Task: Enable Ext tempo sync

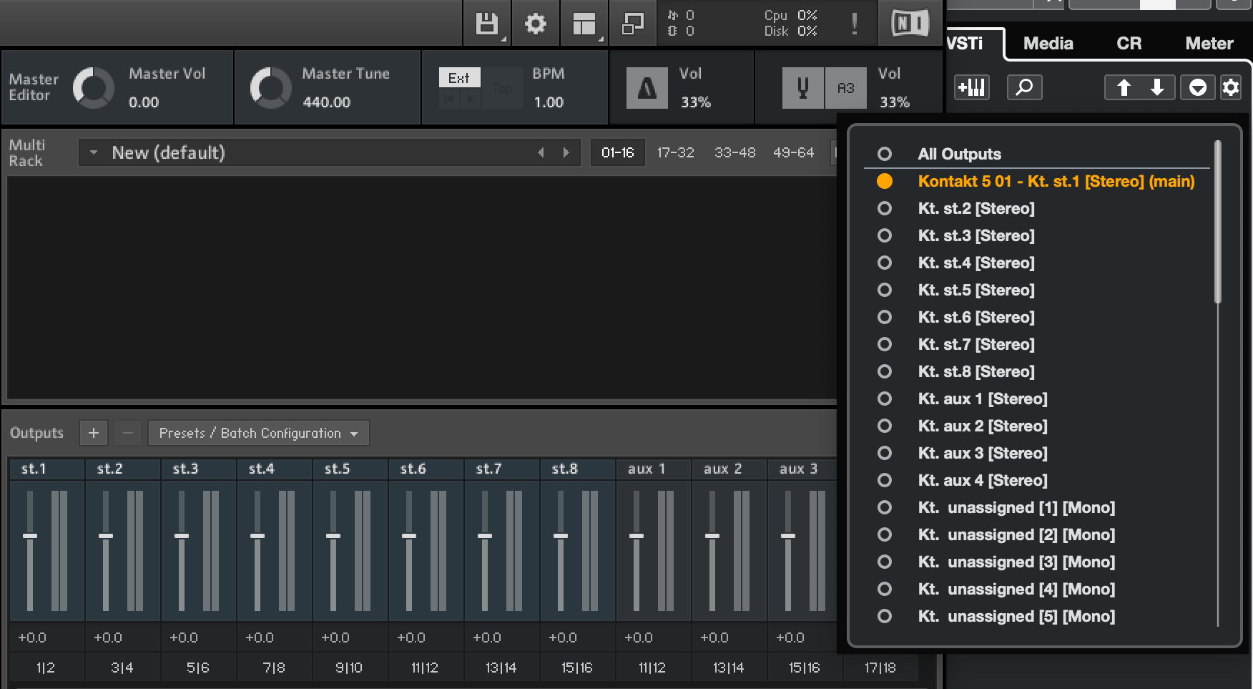Action: tap(458, 77)
